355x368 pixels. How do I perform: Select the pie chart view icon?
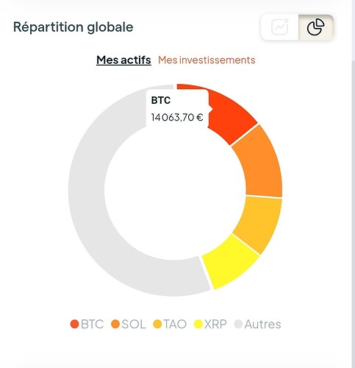click(315, 27)
